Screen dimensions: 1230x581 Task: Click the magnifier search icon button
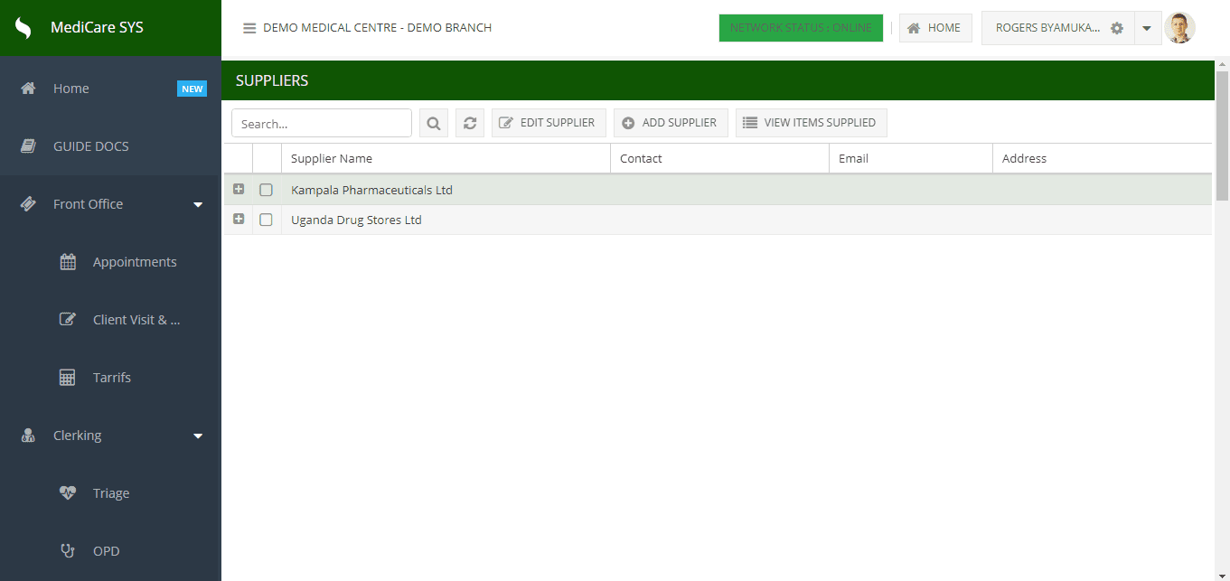pos(434,123)
